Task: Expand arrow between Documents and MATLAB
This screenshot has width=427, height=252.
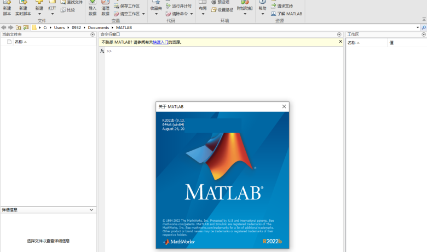Action: click(112, 27)
